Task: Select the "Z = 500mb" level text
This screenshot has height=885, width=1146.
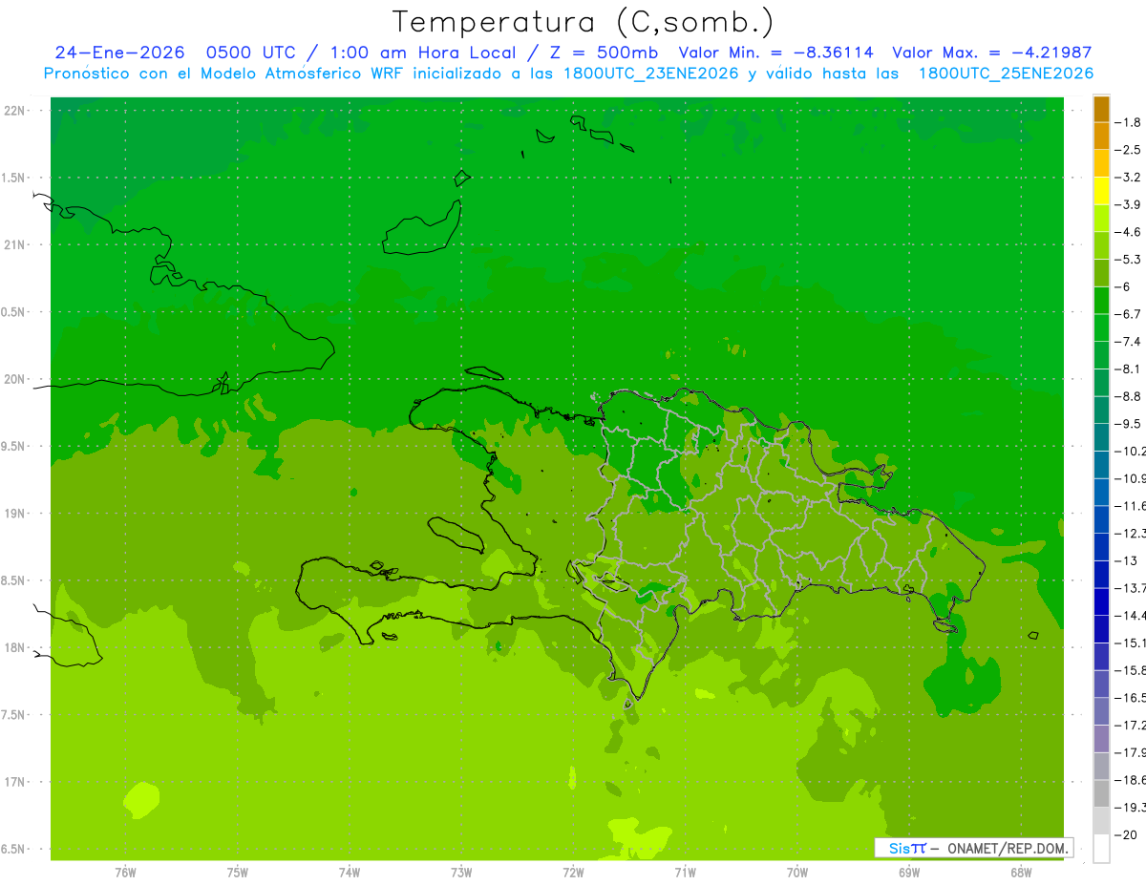Action: point(602,53)
